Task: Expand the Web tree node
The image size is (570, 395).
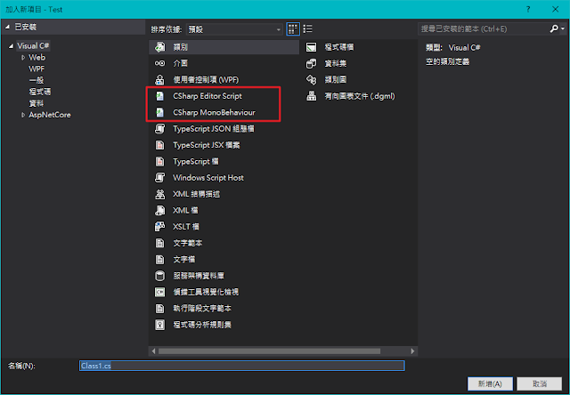Action: 23,57
